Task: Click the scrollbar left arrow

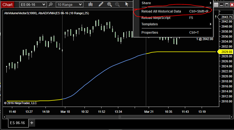Action: point(4,117)
